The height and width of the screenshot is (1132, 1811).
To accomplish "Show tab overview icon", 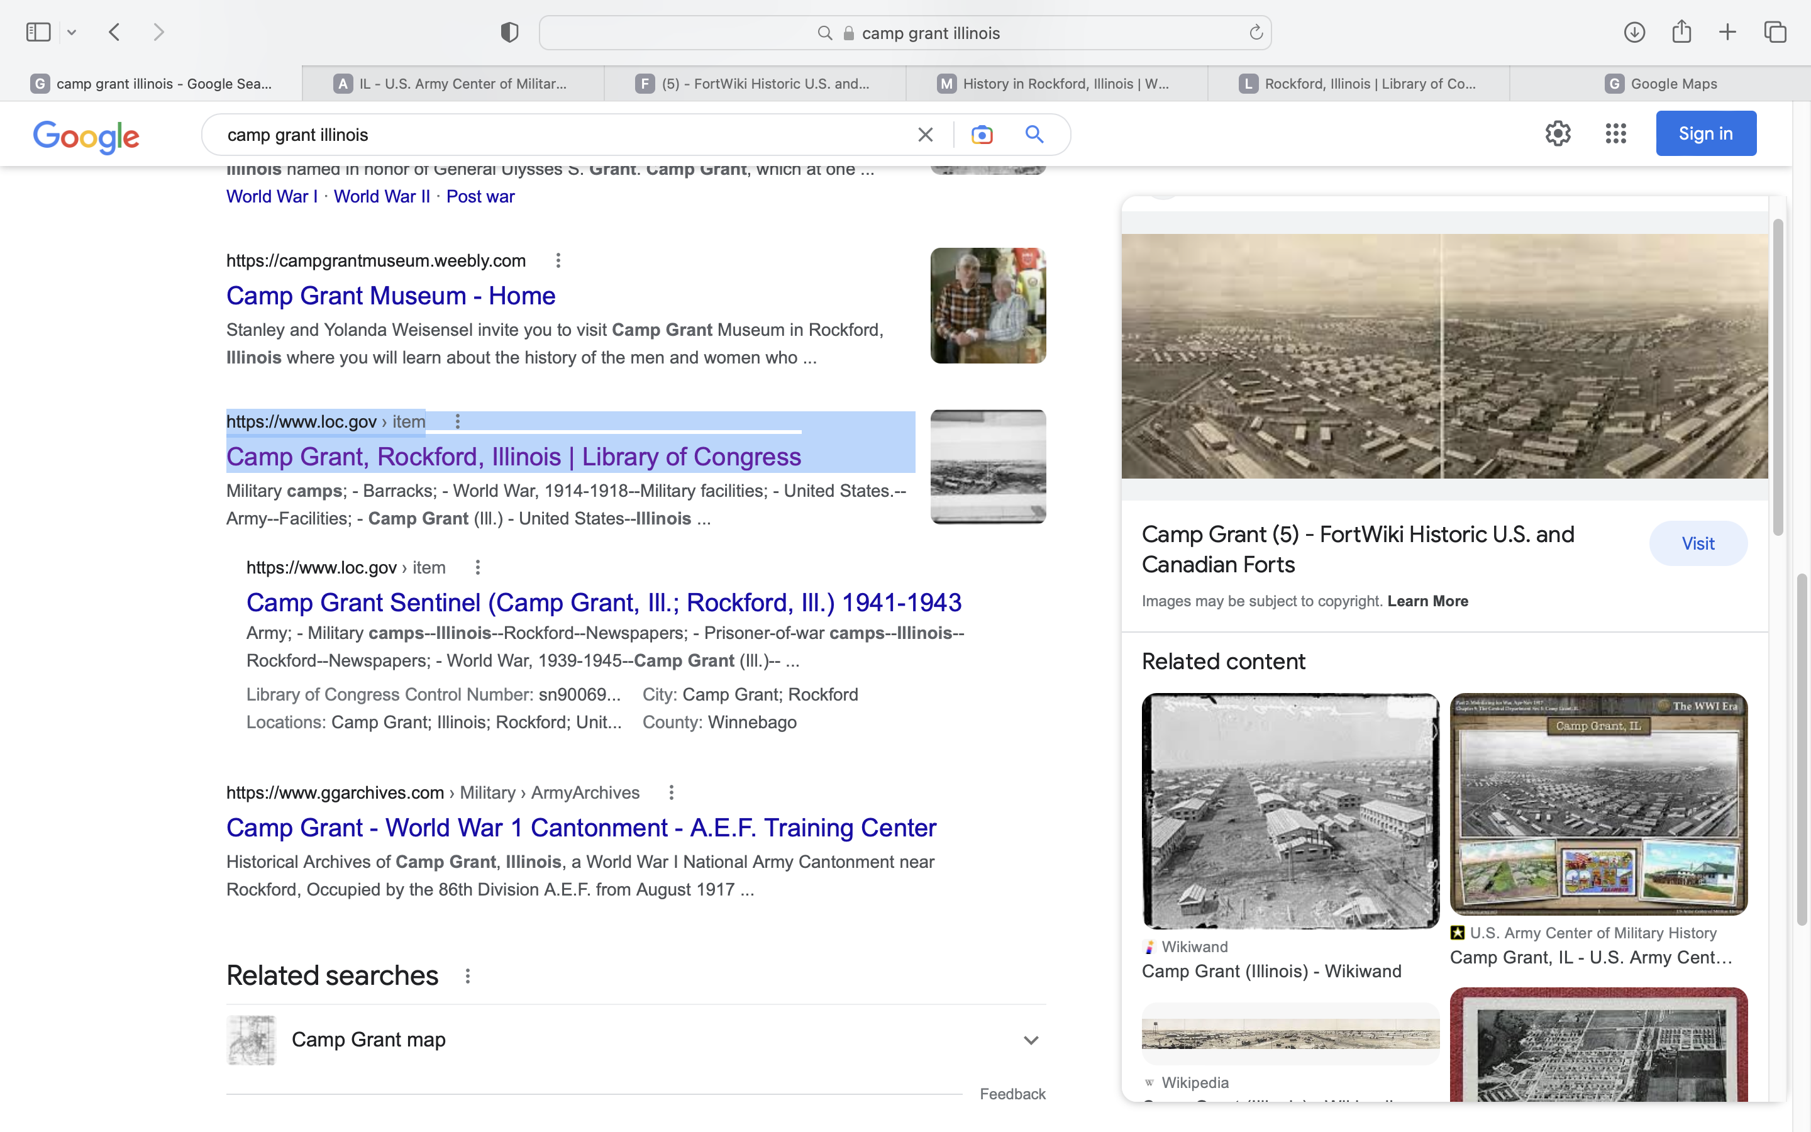I will point(1775,32).
